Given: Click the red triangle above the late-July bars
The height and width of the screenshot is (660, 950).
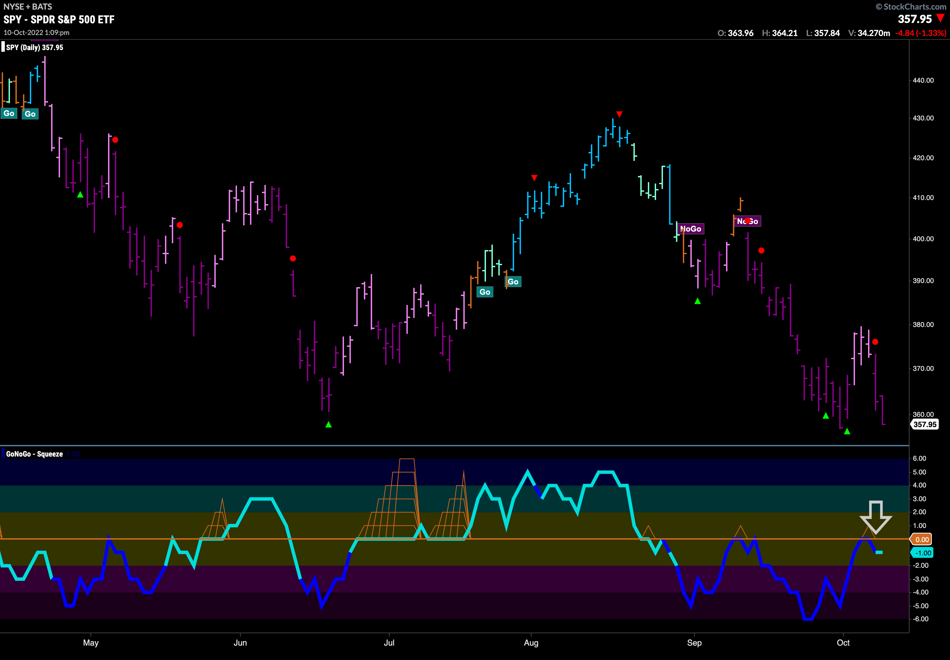Looking at the screenshot, I should tap(534, 178).
